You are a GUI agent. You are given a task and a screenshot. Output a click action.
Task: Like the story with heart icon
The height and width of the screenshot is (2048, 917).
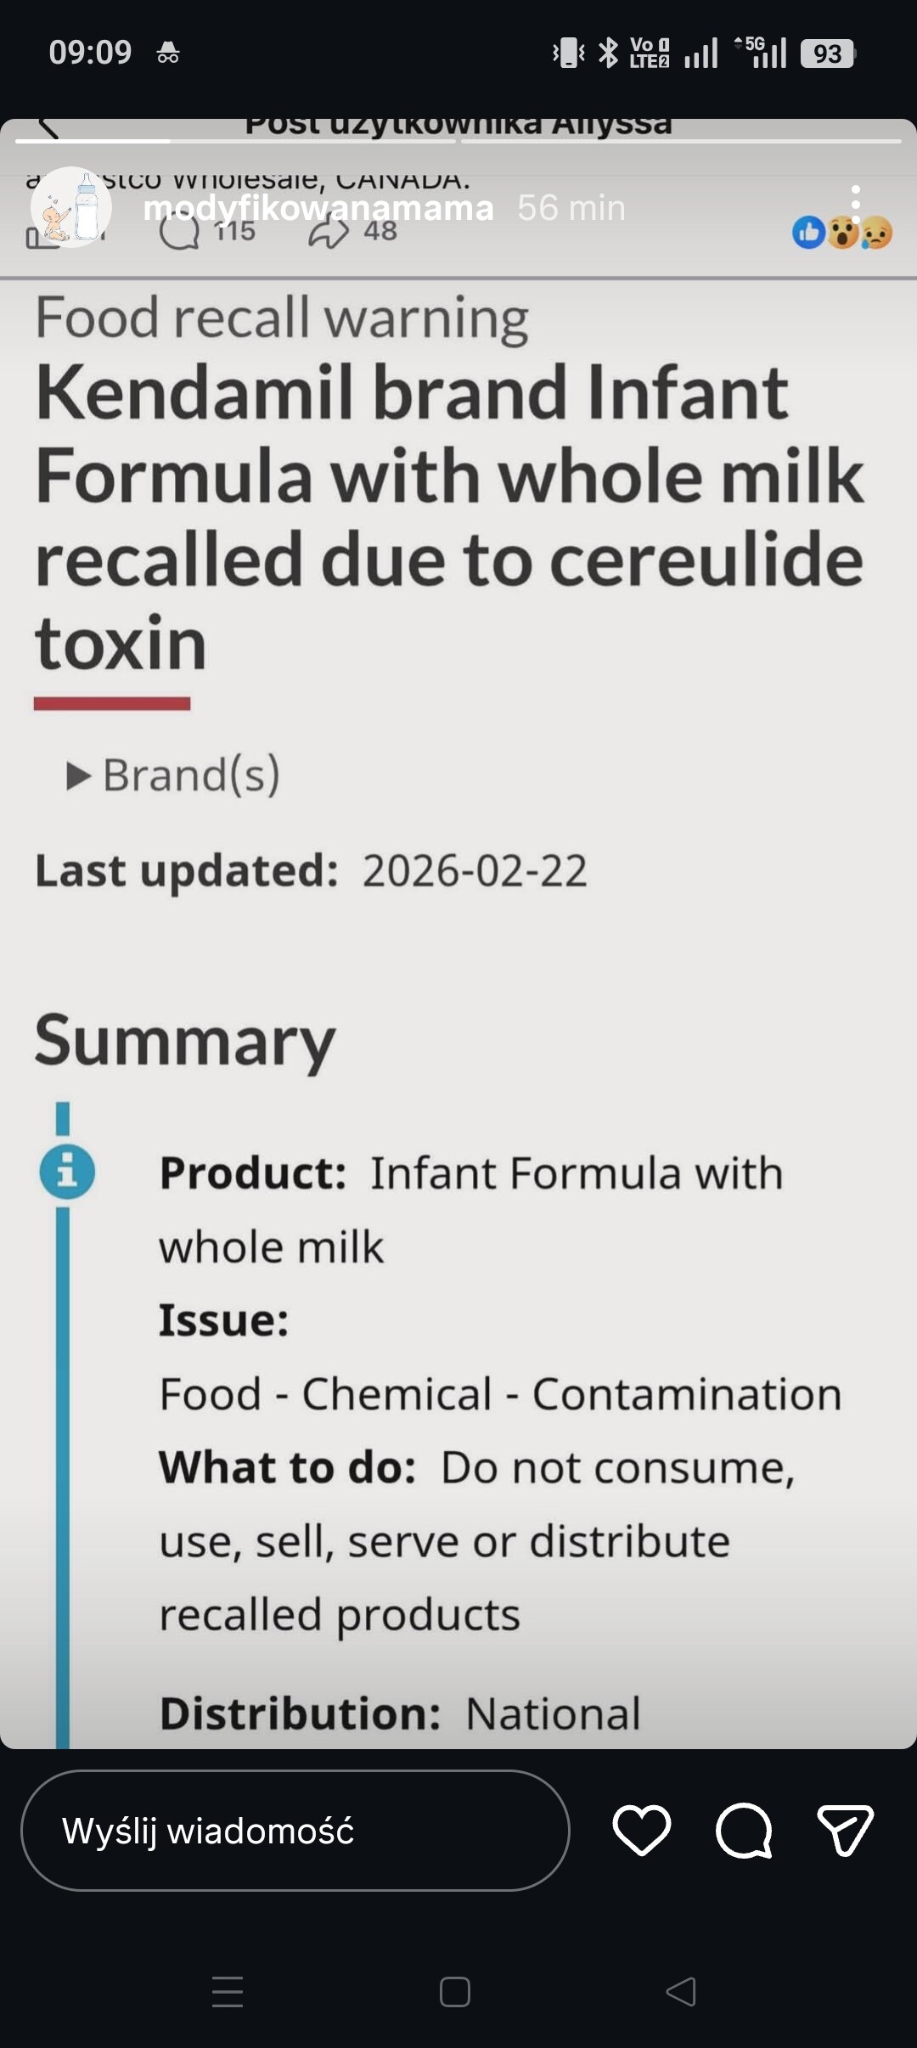(x=642, y=1830)
